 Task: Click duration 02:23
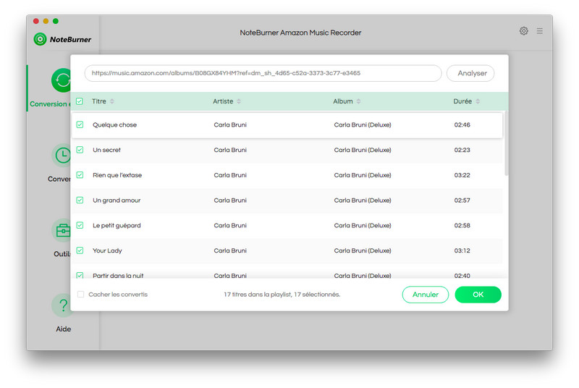click(462, 150)
